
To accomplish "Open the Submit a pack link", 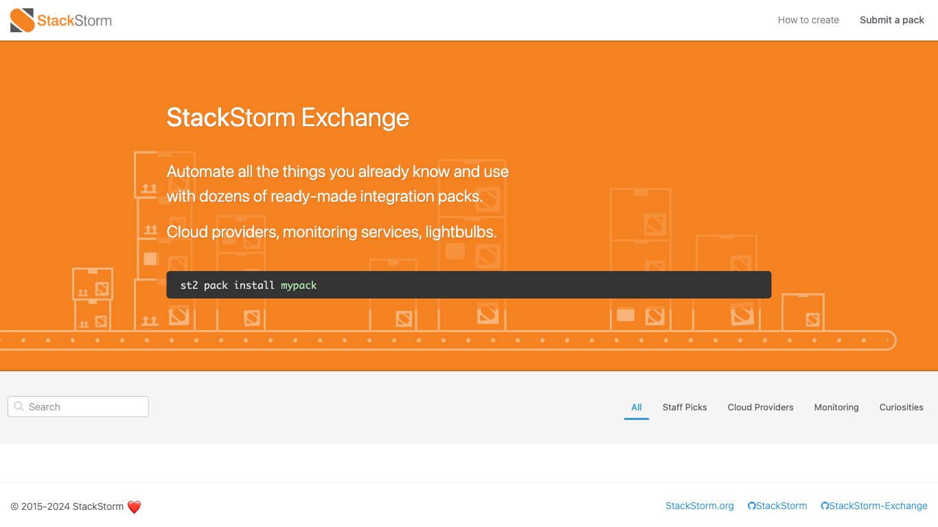I will click(892, 20).
